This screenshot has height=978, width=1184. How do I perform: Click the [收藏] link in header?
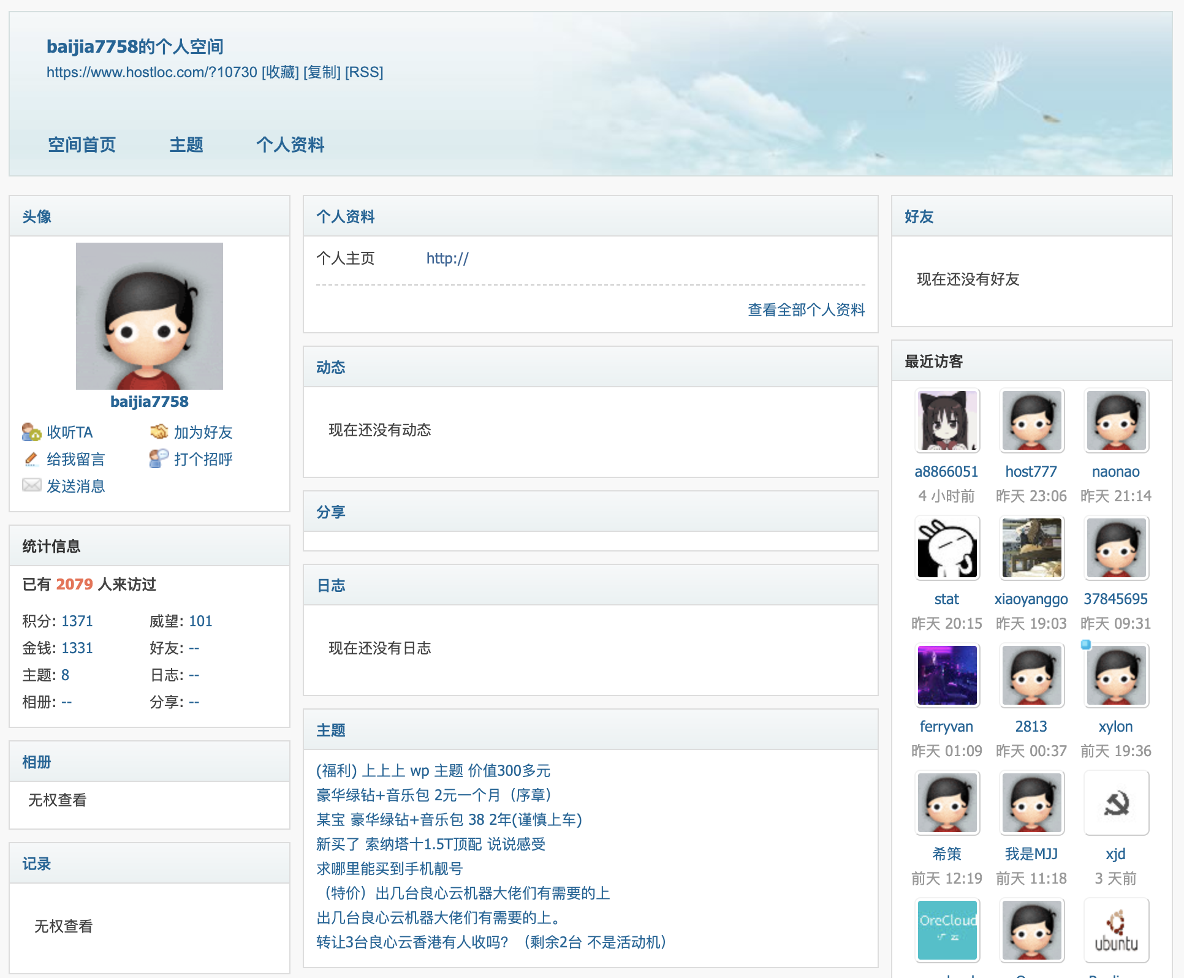coord(280,72)
